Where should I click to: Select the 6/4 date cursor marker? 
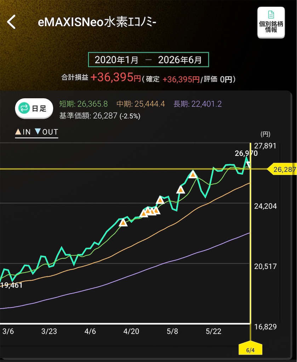pos(250,349)
